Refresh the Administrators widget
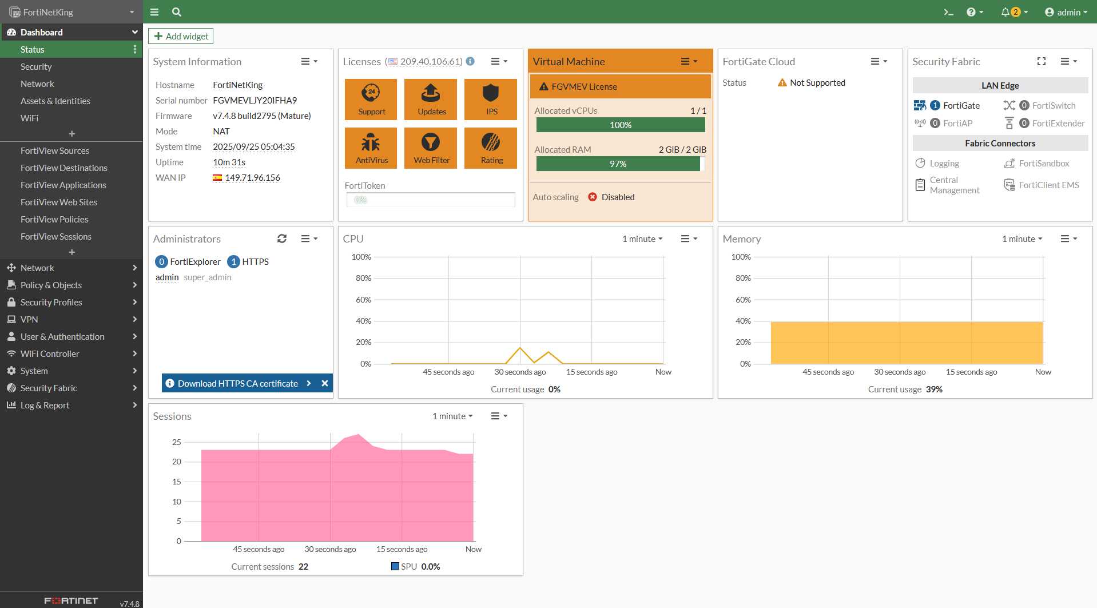This screenshot has width=1097, height=608. [282, 239]
